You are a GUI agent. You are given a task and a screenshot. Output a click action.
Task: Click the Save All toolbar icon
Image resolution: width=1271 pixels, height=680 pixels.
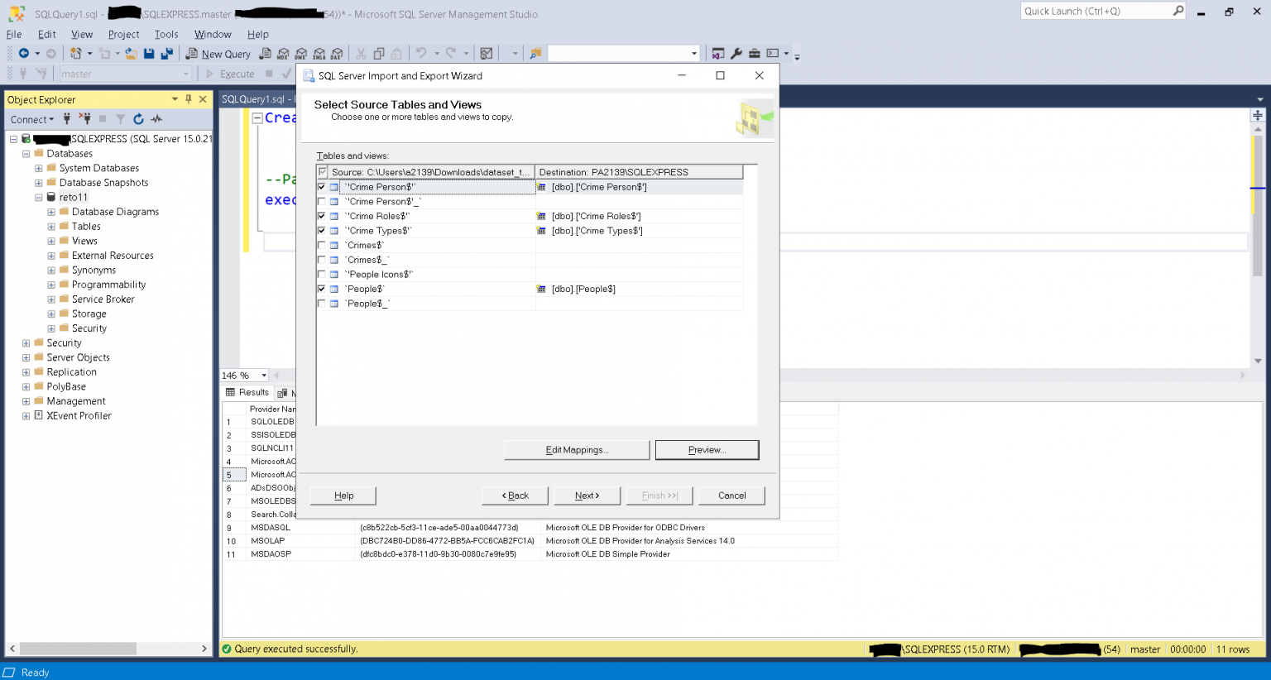(x=166, y=54)
